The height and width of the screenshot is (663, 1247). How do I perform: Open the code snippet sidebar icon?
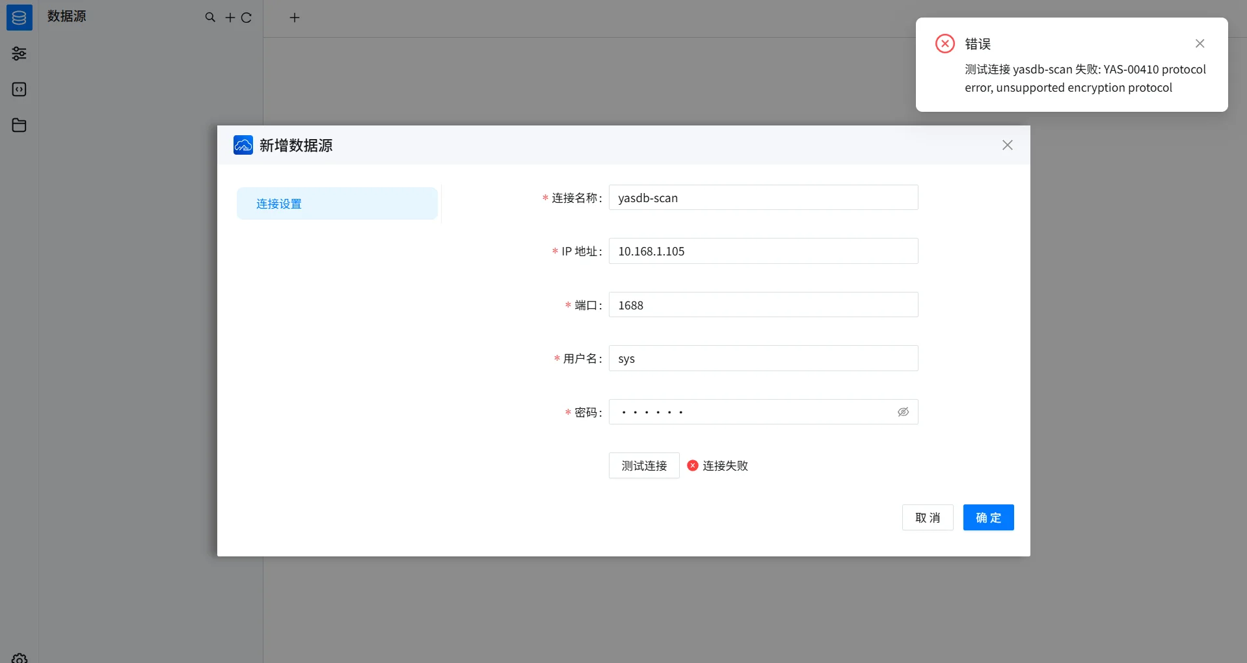19,89
